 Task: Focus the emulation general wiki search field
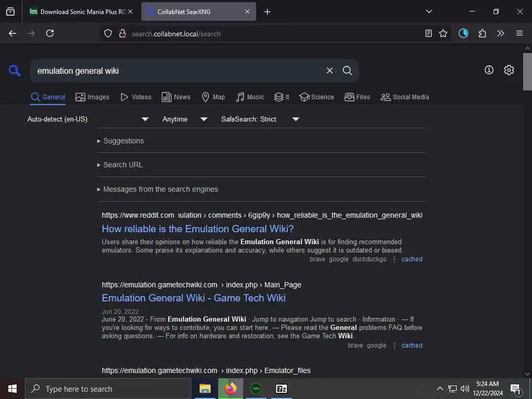(177, 71)
